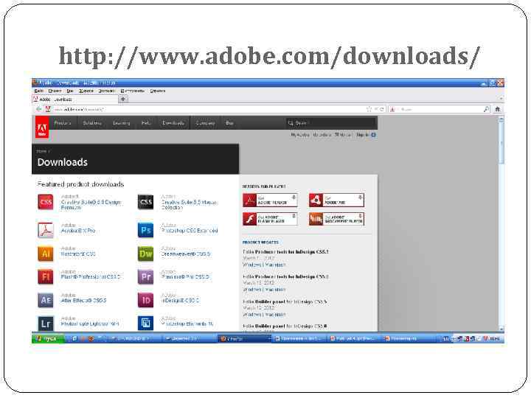Open After Effects CS5.5 download link

tap(83, 300)
